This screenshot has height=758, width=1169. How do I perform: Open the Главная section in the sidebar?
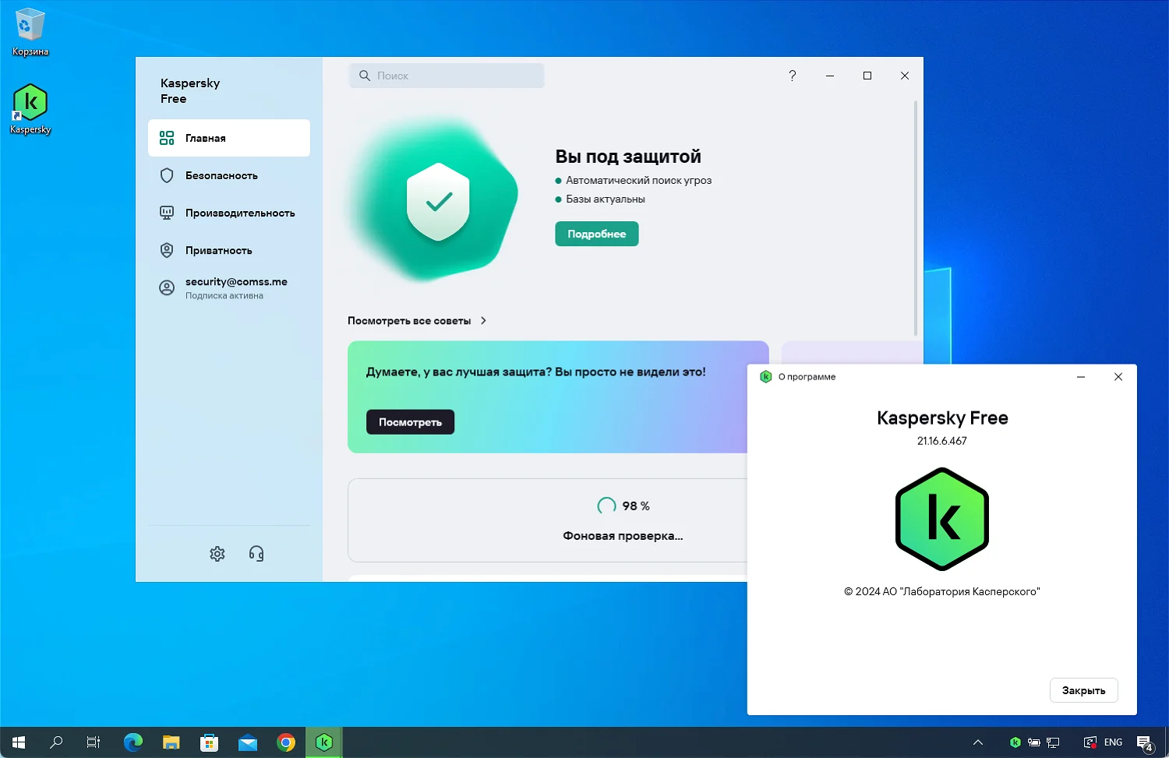(229, 138)
